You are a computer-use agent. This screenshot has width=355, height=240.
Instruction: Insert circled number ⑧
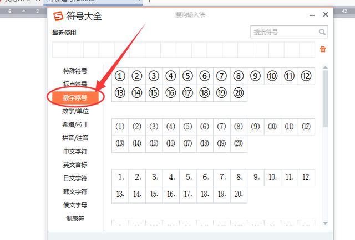click(x=239, y=76)
